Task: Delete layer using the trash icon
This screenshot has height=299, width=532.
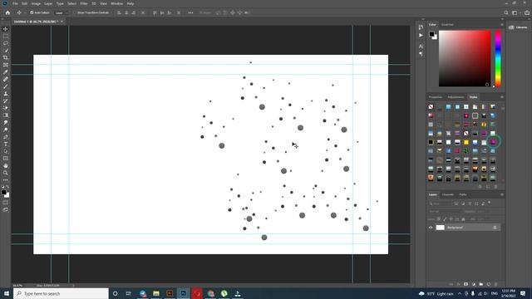Action: pos(496,284)
